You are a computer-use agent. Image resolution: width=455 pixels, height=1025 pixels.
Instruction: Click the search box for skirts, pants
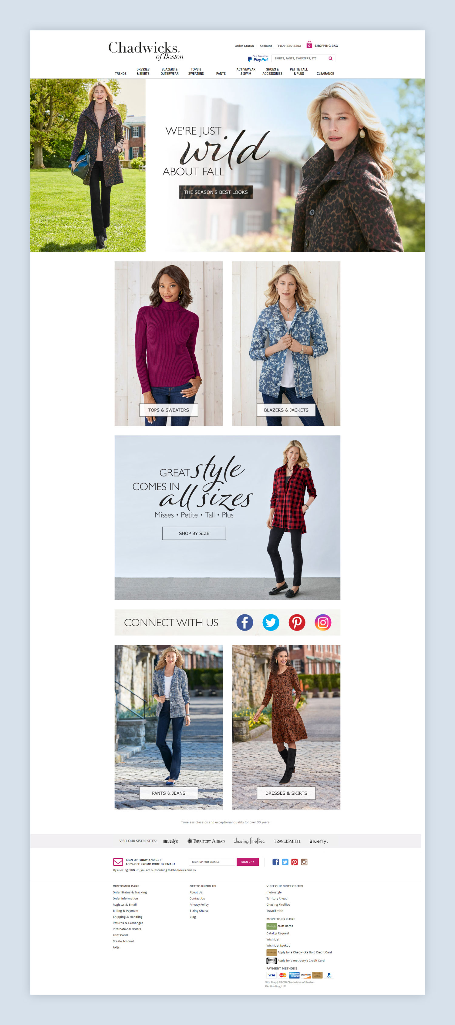point(300,58)
